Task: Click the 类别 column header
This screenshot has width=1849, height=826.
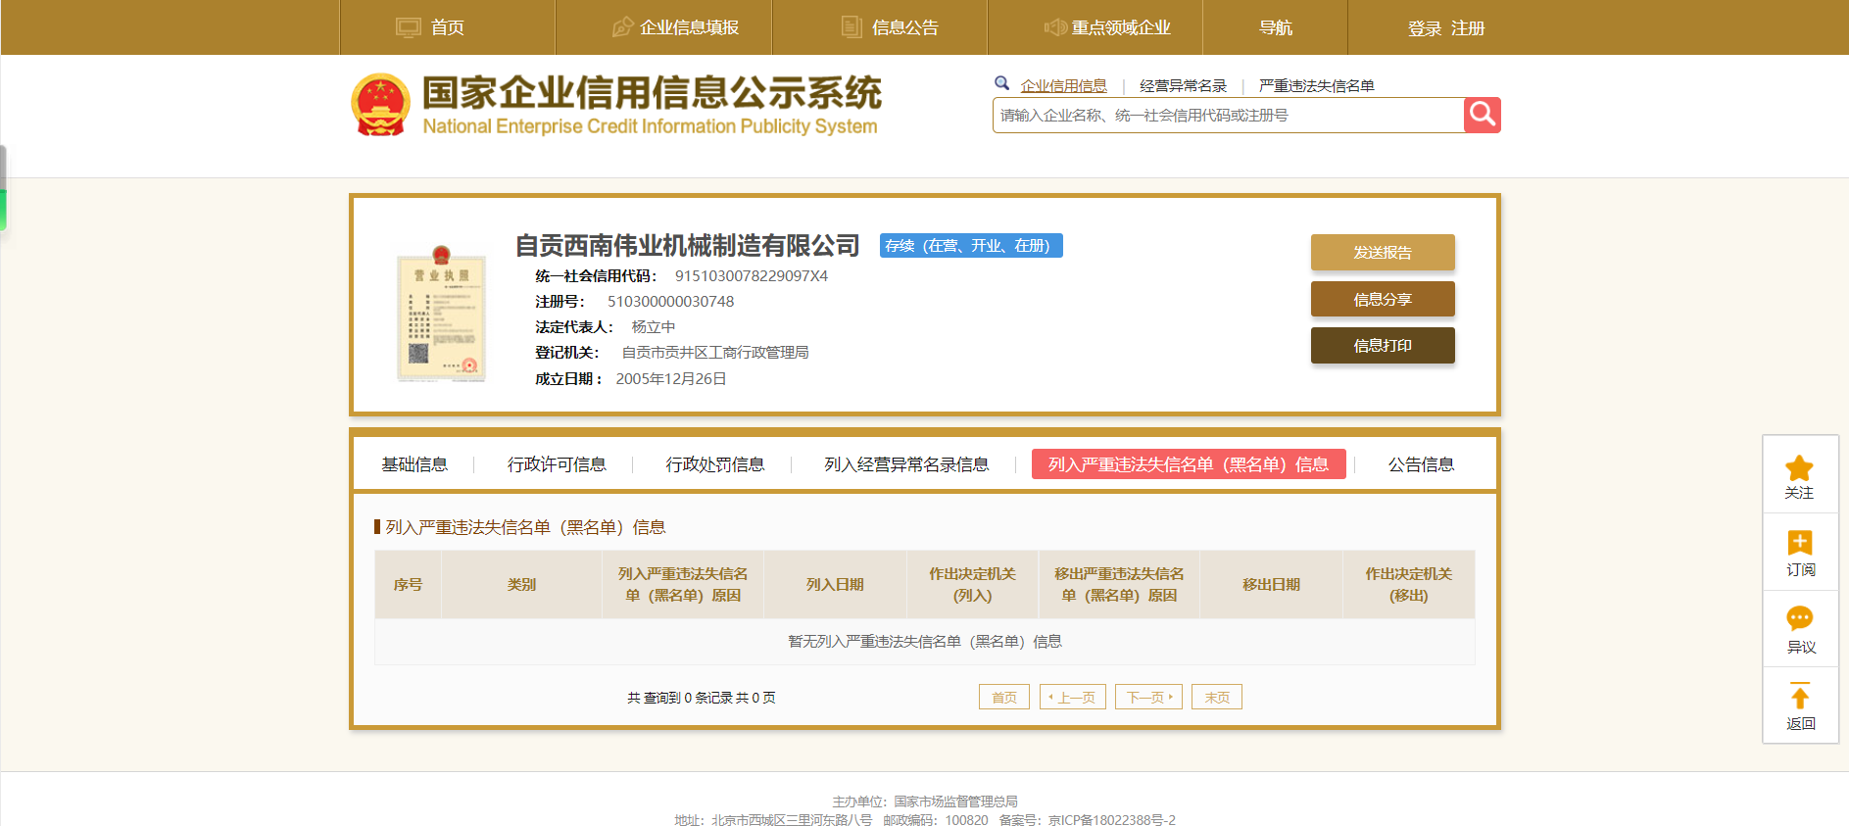Action: 521,585
